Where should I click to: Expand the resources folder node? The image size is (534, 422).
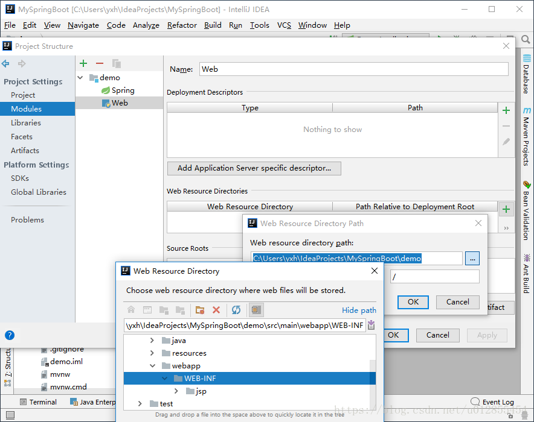point(152,353)
